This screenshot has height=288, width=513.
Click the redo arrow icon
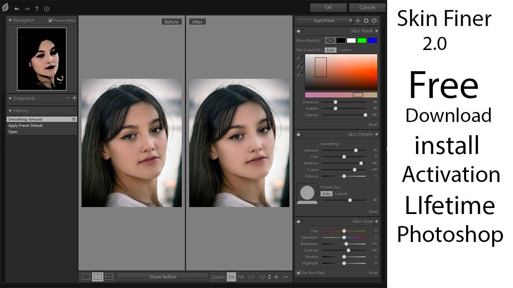pos(27,8)
